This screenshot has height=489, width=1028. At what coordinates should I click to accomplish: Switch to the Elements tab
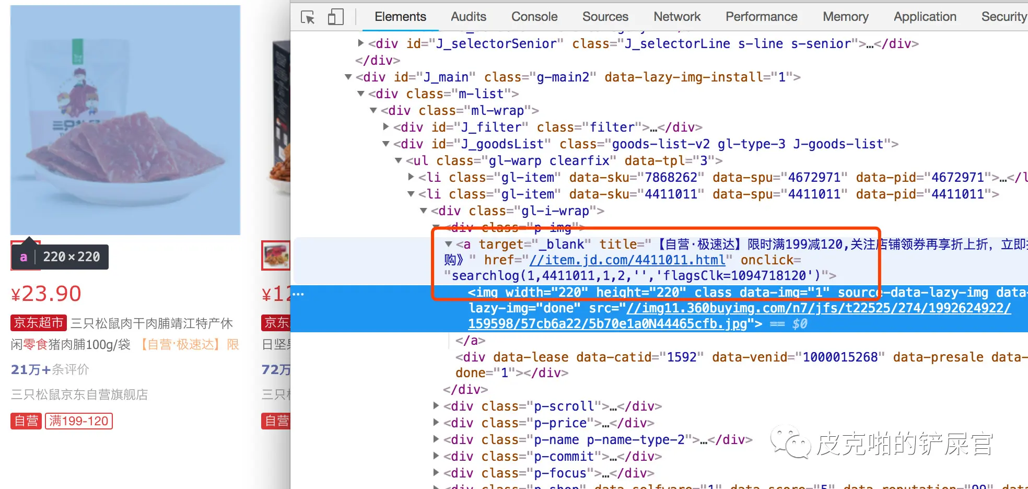pos(400,17)
